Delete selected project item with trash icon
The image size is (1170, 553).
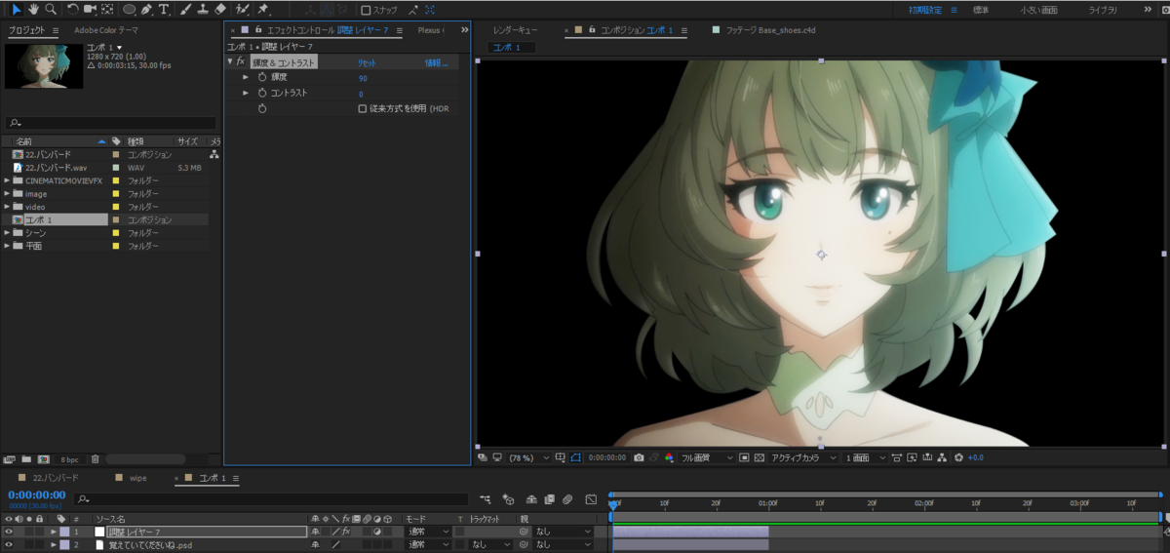click(x=95, y=458)
